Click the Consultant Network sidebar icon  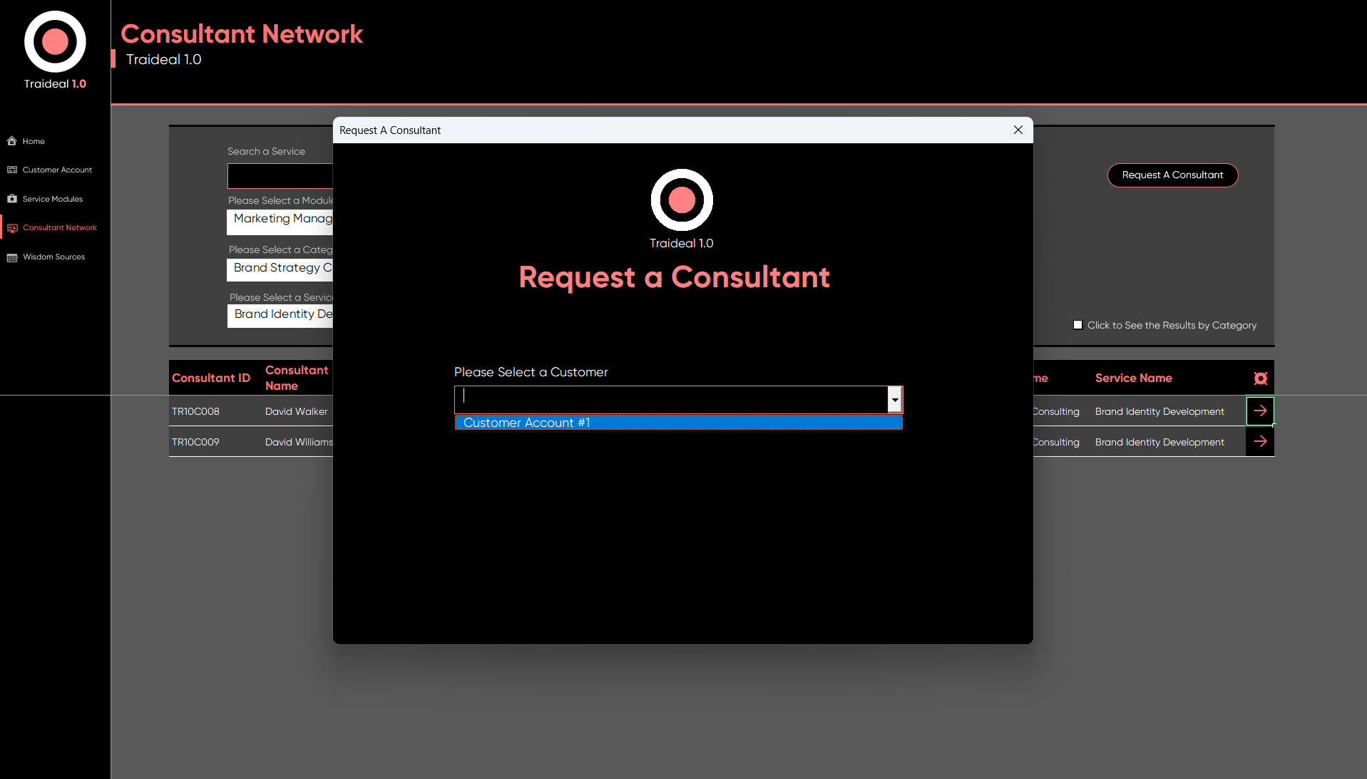[x=12, y=228]
